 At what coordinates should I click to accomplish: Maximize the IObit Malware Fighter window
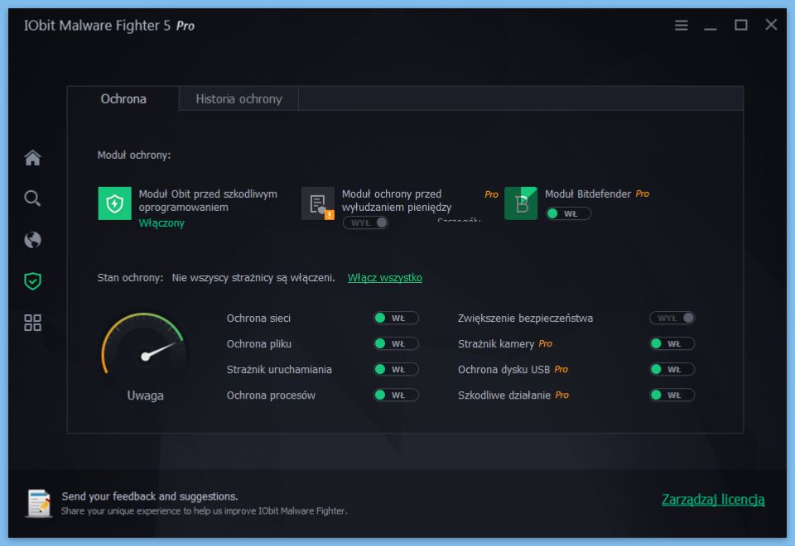point(740,25)
